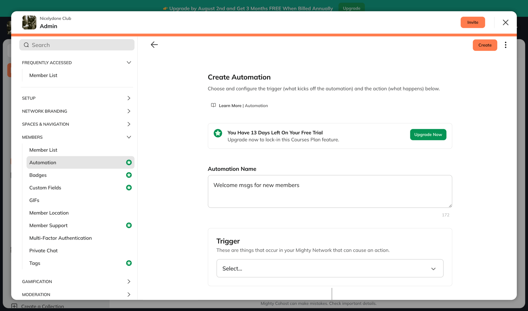
Task: Click inside the Automation Name field
Action: click(330, 191)
